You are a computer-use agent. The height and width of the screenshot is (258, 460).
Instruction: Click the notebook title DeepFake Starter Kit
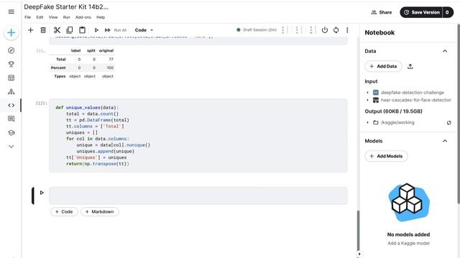66,7
